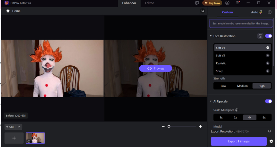This screenshot has height=147, width=277.
Task: Select the Sharp model
Action: pos(243,71)
